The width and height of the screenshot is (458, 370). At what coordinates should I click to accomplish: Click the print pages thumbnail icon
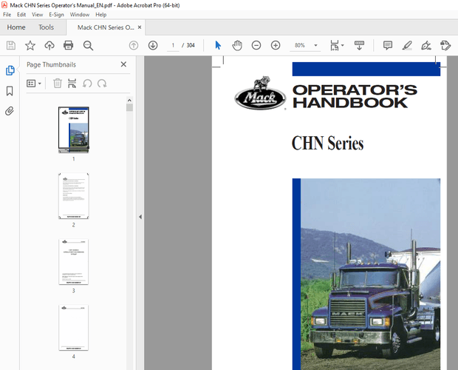click(72, 84)
